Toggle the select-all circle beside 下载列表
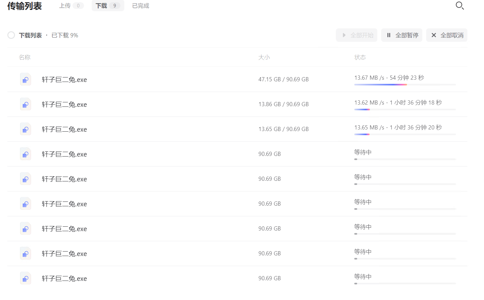Screen dimensions: 484x300 point(11,35)
